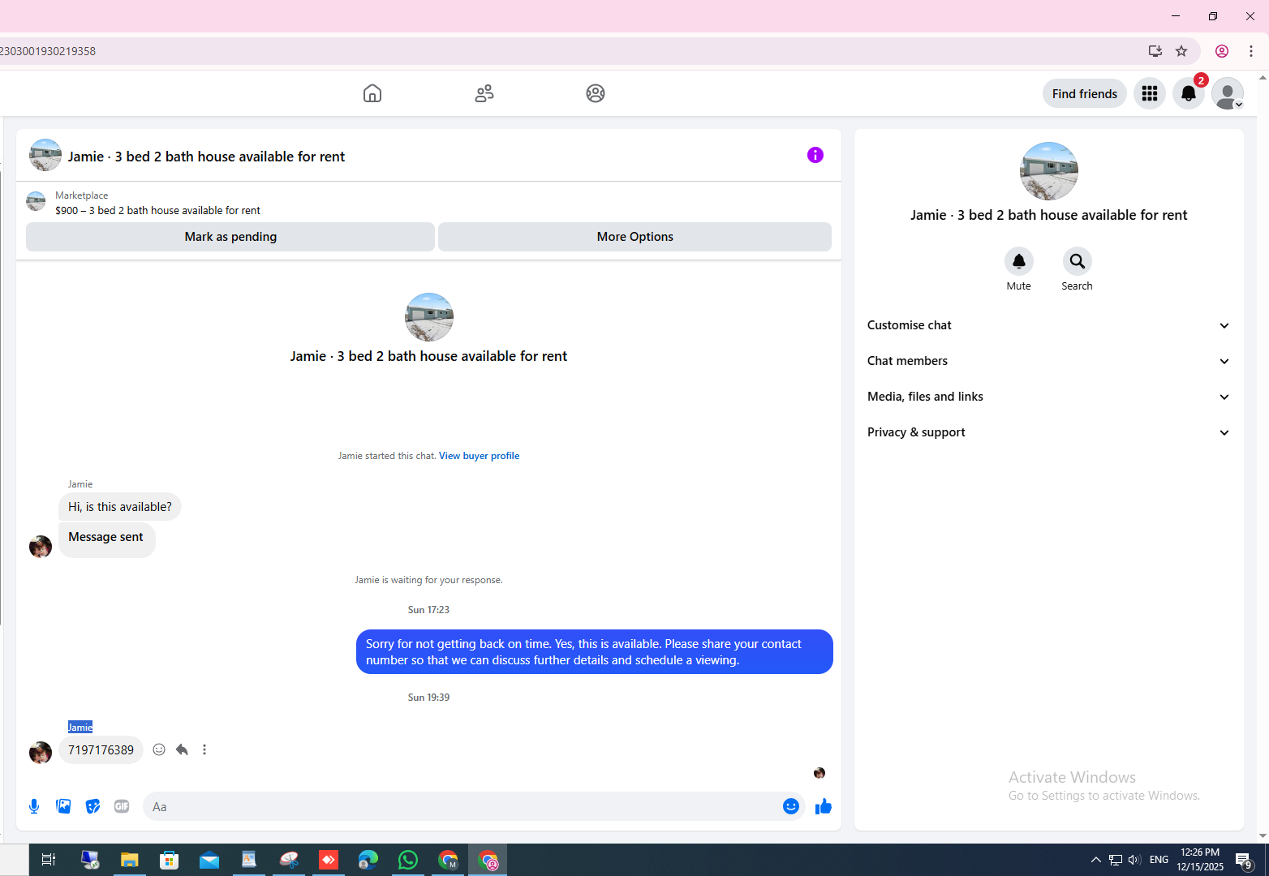Click the taskbar clock showing 12:26 PM
This screenshot has width=1269, height=876.
pyautogui.click(x=1200, y=860)
